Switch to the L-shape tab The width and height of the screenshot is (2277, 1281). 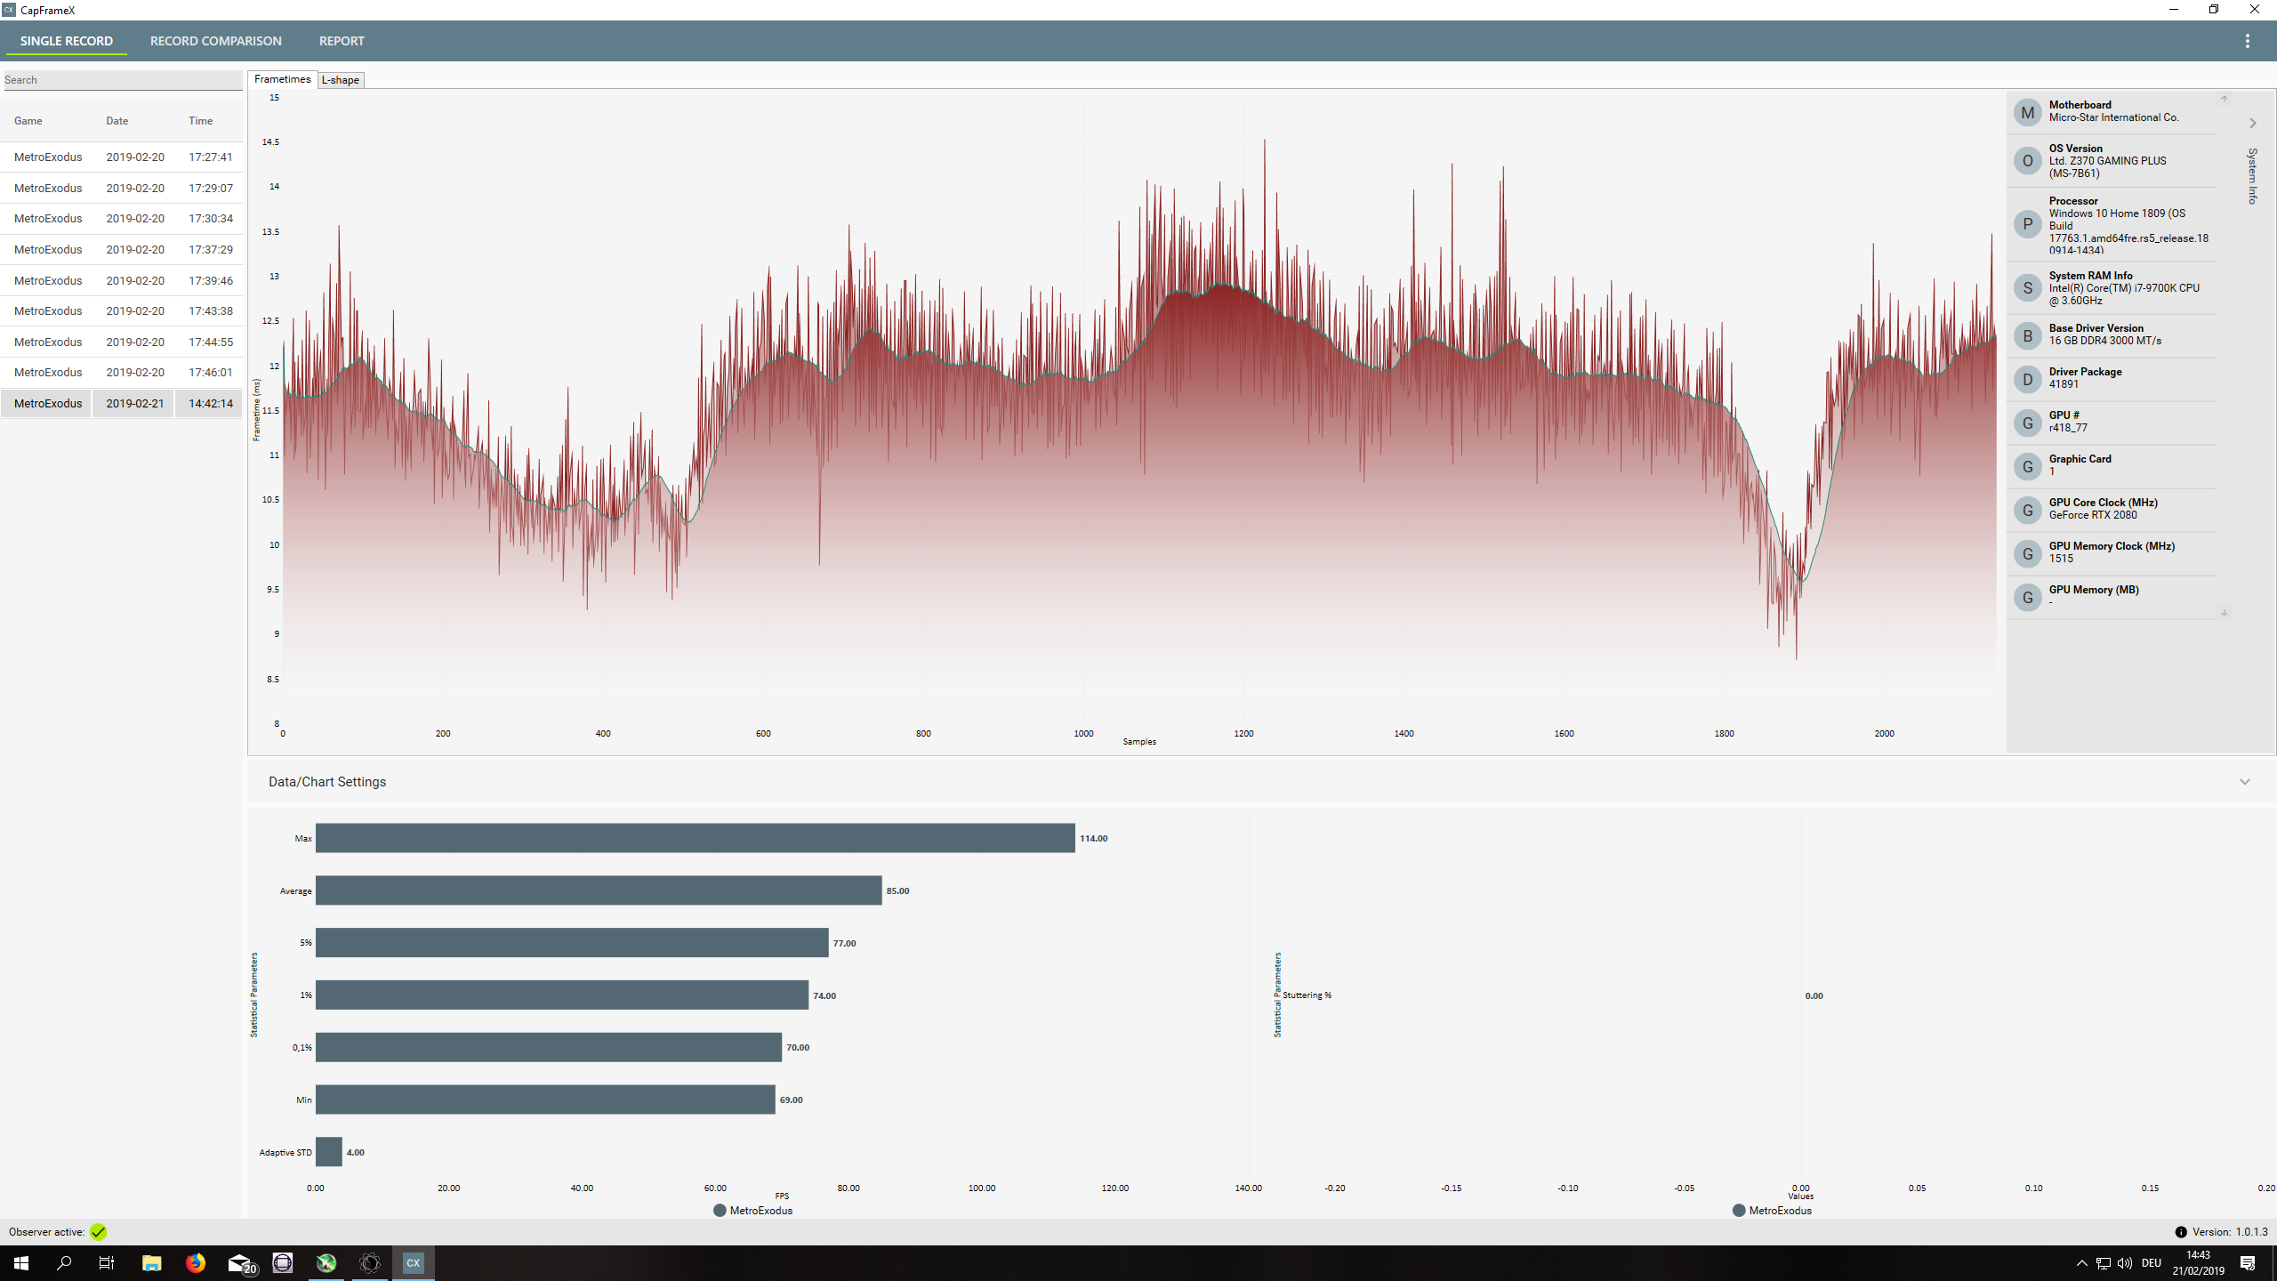(341, 80)
